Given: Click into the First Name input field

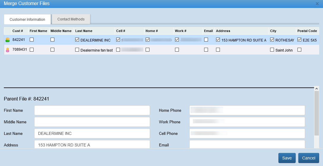Looking at the screenshot, I should click(92, 110).
